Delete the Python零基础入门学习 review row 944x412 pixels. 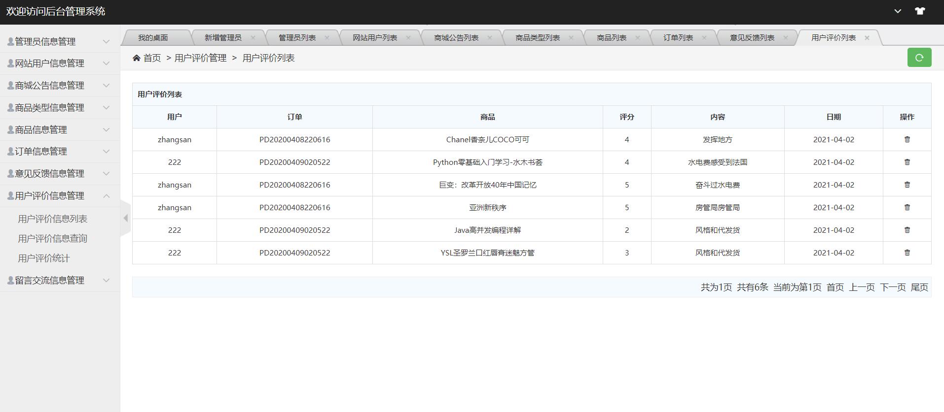click(x=907, y=162)
